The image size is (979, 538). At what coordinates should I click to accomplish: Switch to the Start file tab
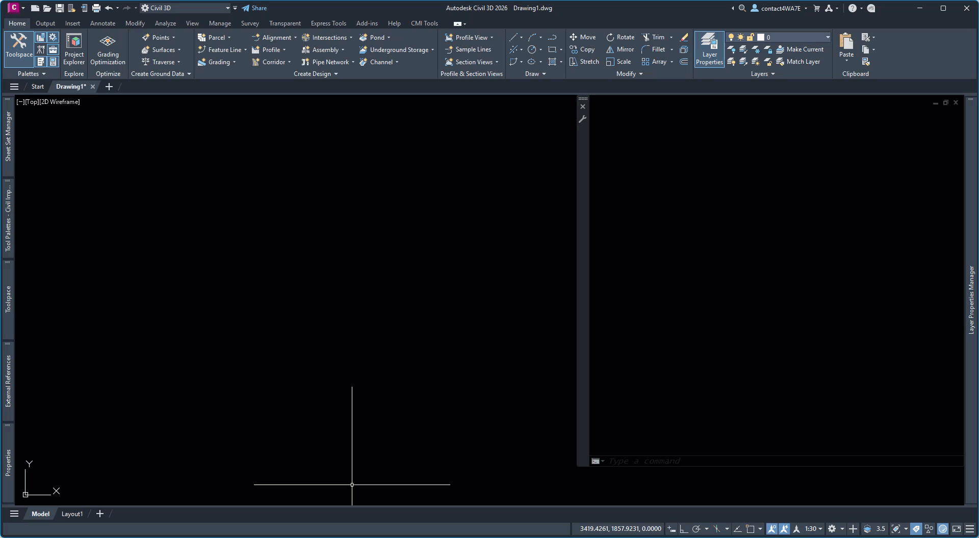pos(38,87)
